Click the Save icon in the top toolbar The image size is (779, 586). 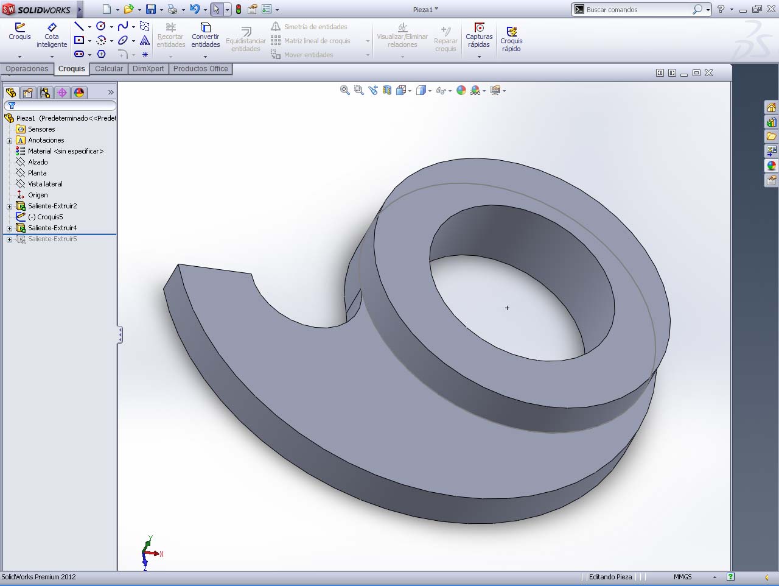pyautogui.click(x=151, y=9)
